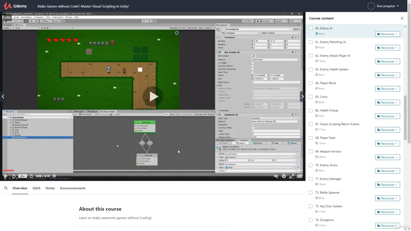
Task: Unmute the video volume icon
Action: (276, 176)
